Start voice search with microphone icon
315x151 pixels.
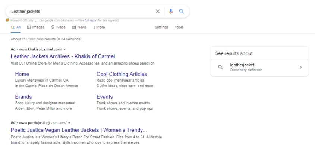tap(171, 12)
